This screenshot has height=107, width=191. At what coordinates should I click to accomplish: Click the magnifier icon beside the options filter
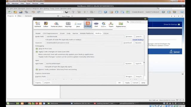click(128, 22)
